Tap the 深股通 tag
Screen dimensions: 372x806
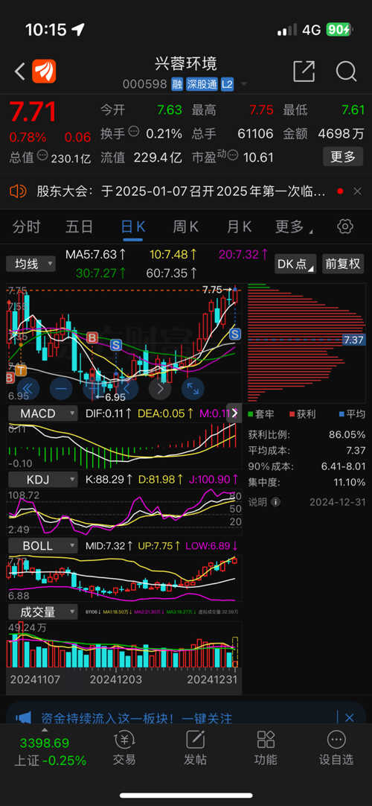(x=202, y=85)
